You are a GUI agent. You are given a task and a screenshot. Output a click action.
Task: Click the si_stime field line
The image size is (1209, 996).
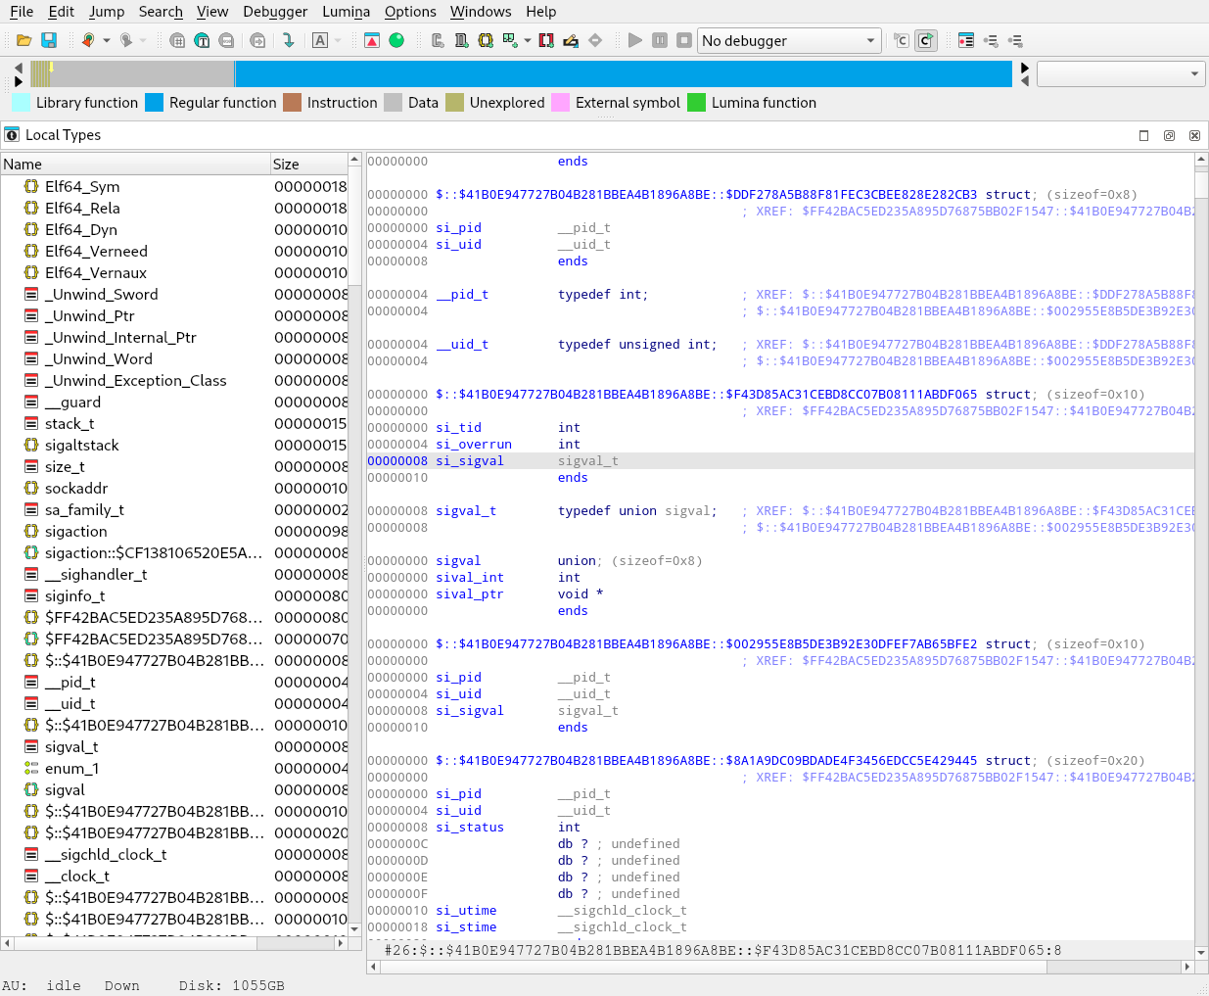coord(780,927)
